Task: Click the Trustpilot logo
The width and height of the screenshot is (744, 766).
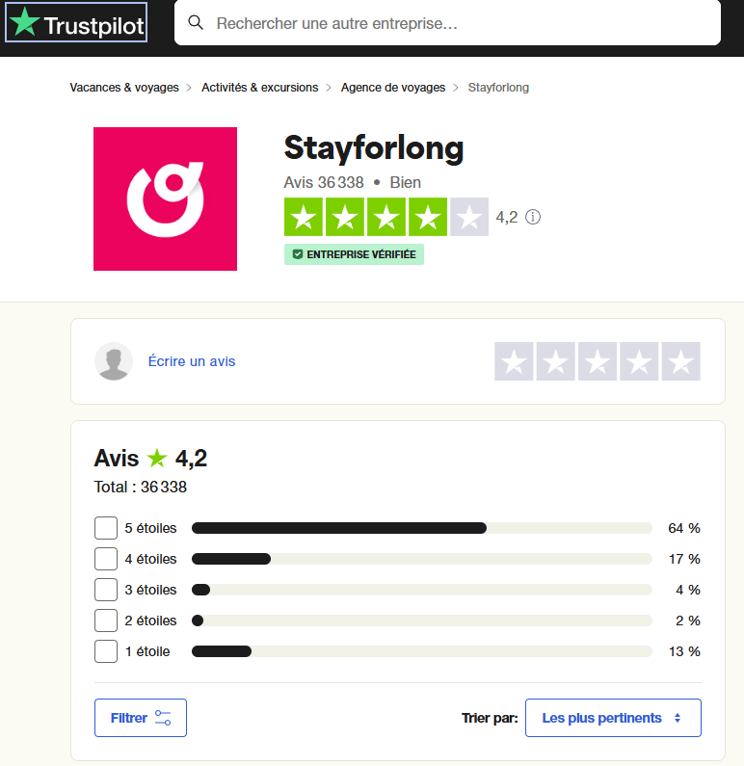Action: coord(77,24)
